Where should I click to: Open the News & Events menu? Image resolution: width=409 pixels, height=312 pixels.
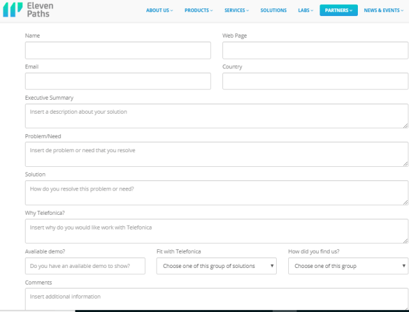click(x=384, y=10)
